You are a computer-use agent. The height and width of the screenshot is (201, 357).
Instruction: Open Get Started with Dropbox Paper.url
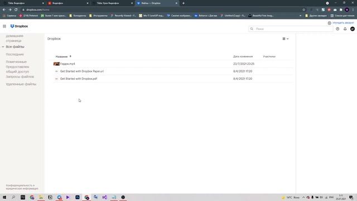(82, 71)
